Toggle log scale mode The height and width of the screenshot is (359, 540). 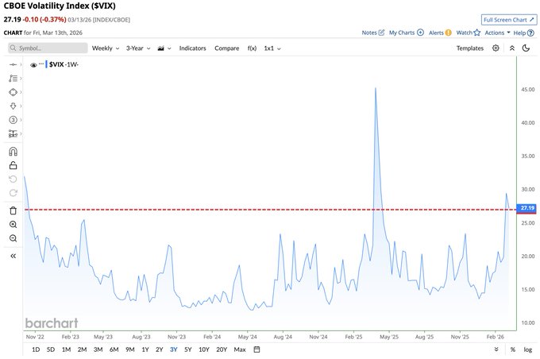(528, 349)
